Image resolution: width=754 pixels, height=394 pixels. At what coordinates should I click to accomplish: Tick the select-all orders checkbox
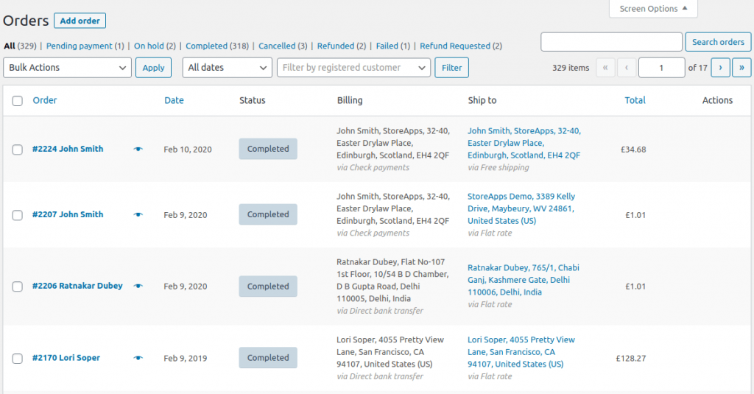[x=18, y=101]
